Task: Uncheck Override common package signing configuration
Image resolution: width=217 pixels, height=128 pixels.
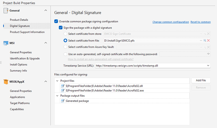Action: pos(56,21)
